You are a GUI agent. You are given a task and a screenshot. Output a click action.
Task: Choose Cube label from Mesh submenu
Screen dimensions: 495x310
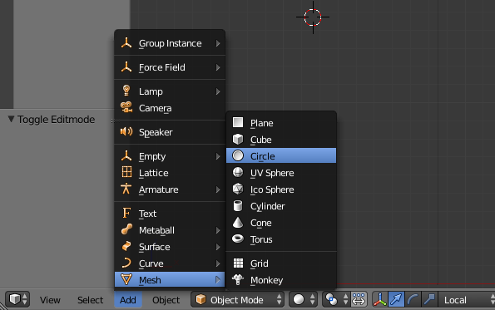point(260,140)
